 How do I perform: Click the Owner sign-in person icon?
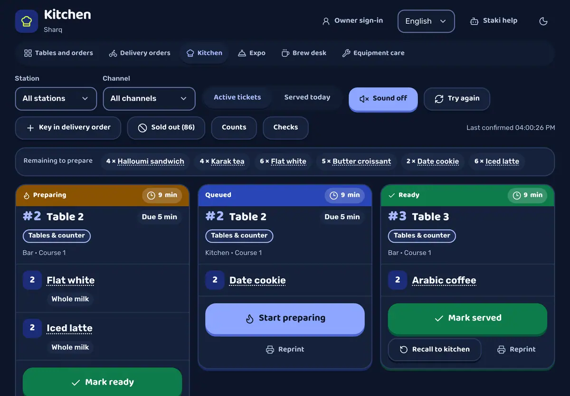pos(326,21)
